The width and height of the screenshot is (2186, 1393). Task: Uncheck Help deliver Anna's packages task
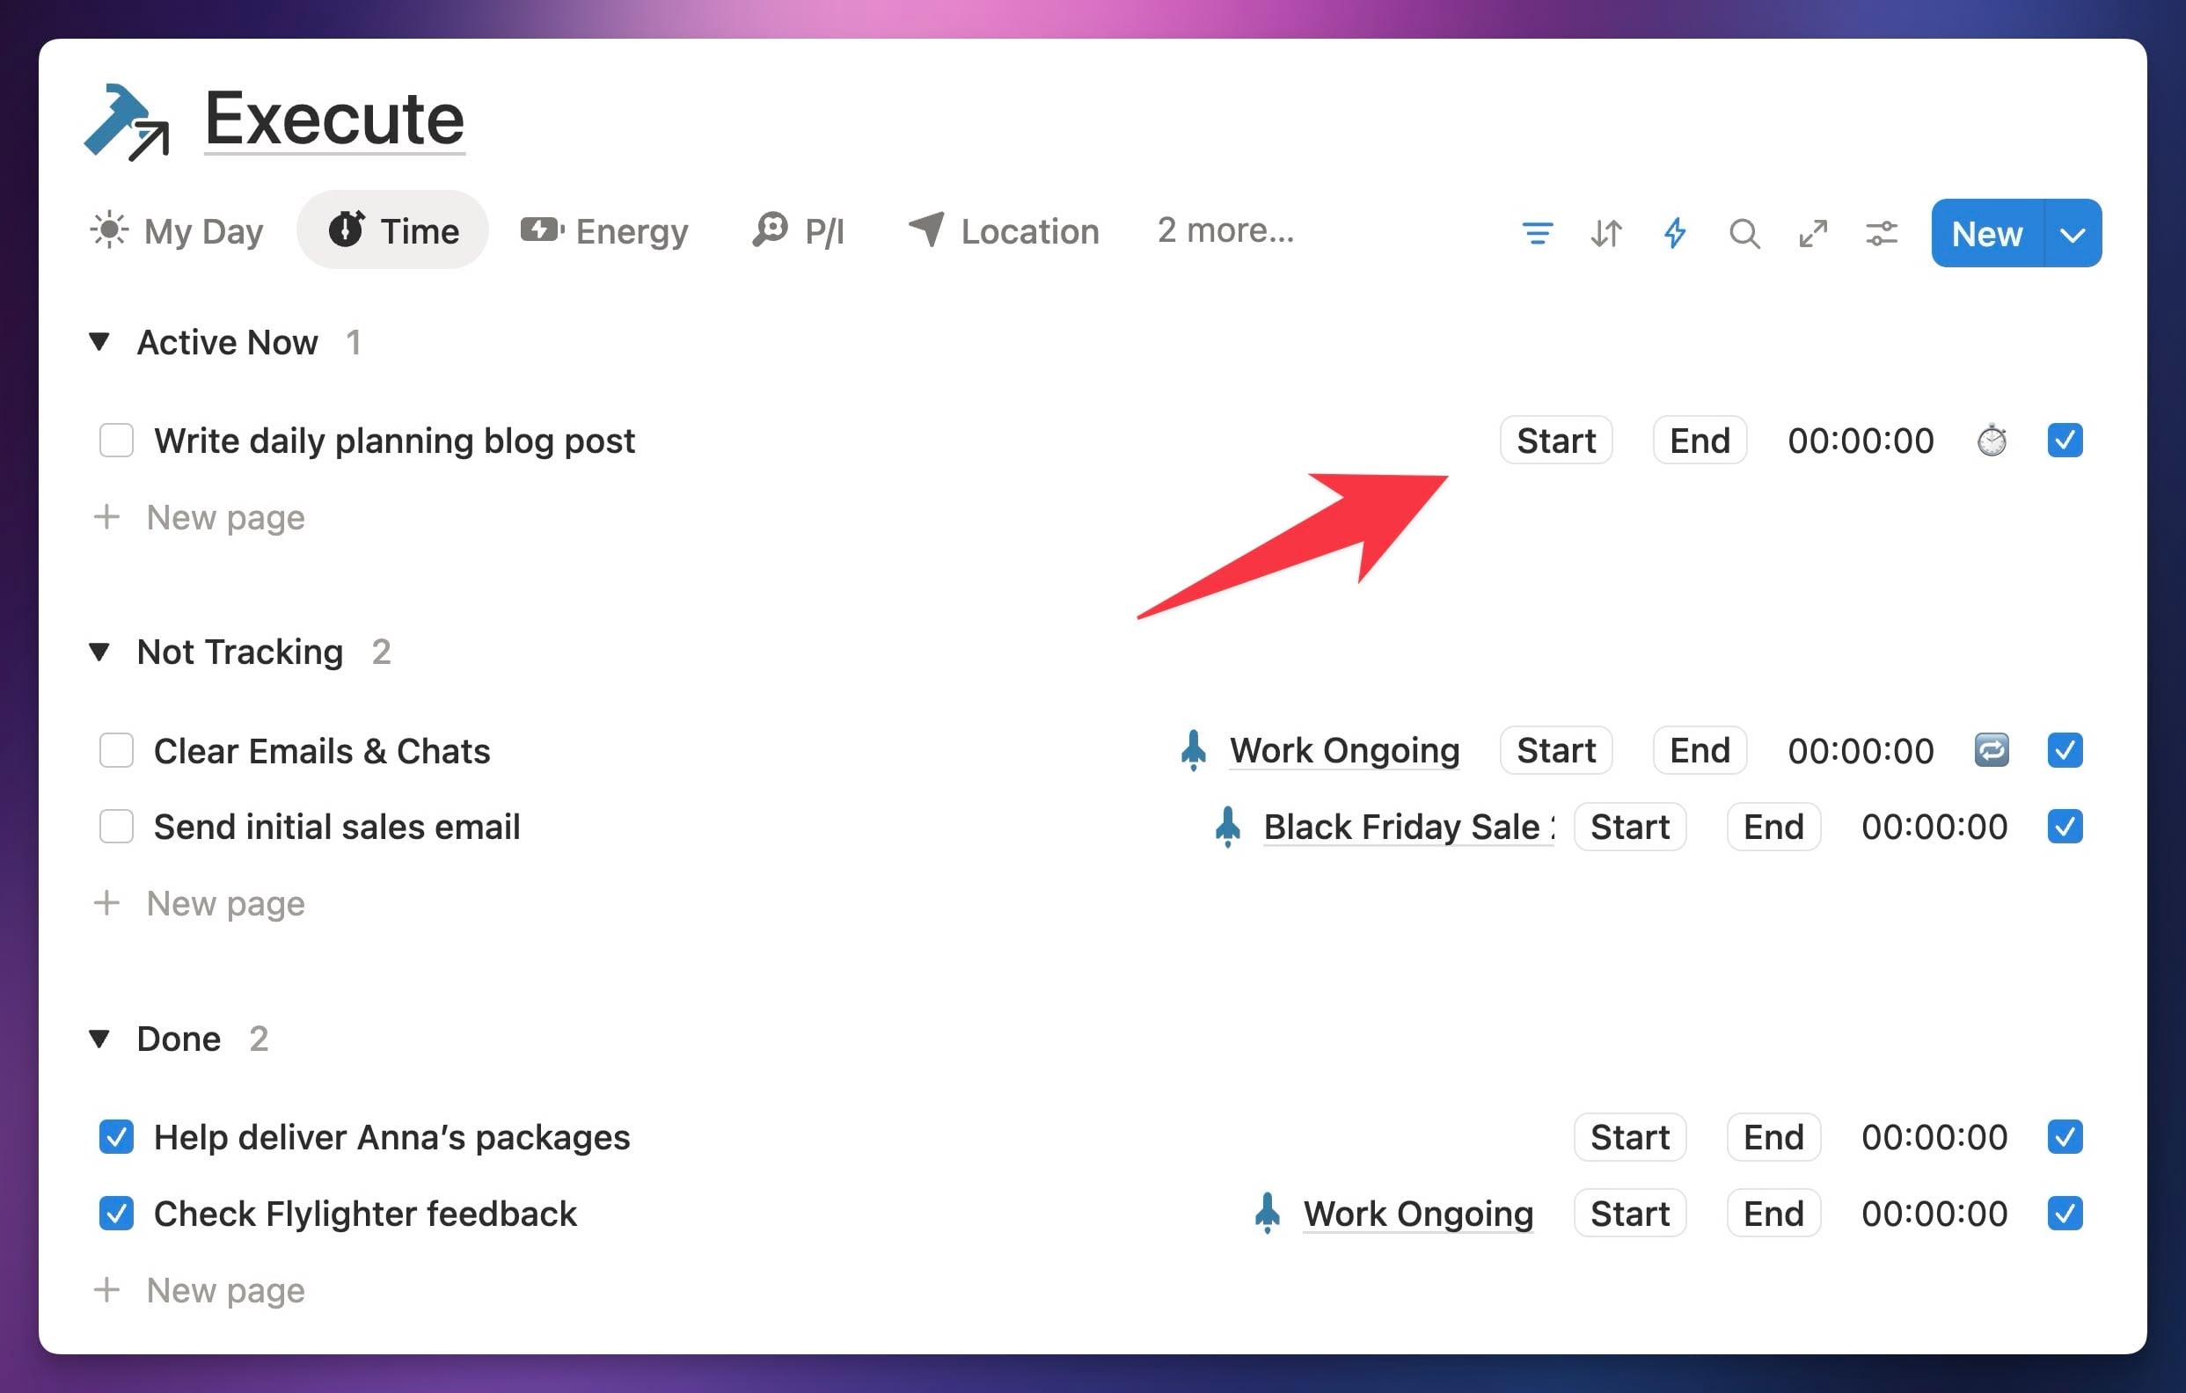[116, 1137]
